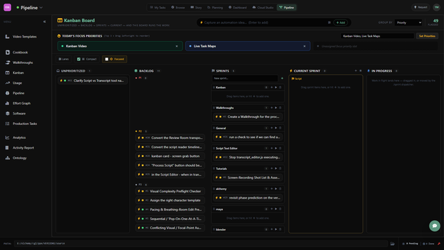Open the TM user avatar
This screenshot has width=444, height=250.
pyautogui.click(x=436, y=8)
